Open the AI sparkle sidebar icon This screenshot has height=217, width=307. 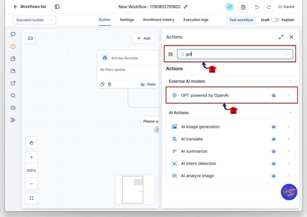(13, 120)
